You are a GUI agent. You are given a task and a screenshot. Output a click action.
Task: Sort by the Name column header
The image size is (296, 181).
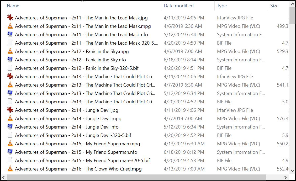tap(13, 6)
